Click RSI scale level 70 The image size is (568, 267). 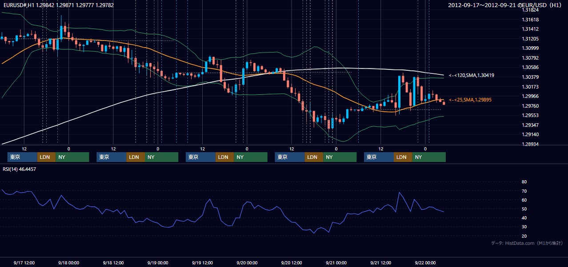(x=524, y=191)
